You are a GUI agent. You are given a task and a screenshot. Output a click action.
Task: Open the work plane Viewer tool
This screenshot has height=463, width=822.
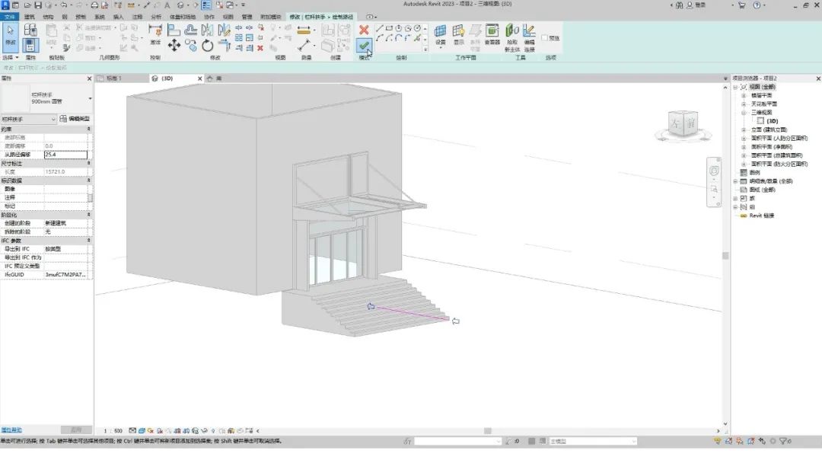point(492,34)
